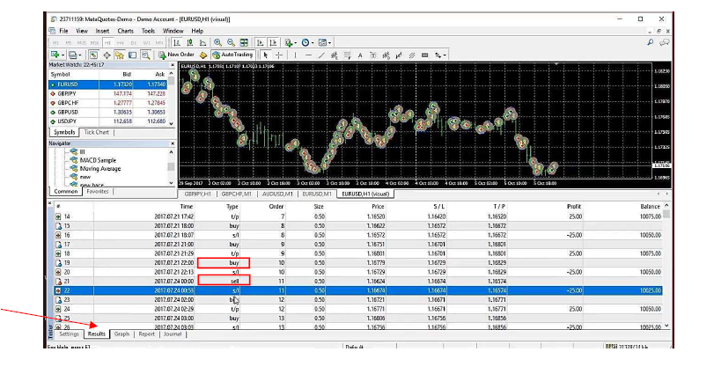Image resolution: width=714 pixels, height=374 pixels.
Task: Close the Market Watch panel
Action: pyautogui.click(x=173, y=65)
